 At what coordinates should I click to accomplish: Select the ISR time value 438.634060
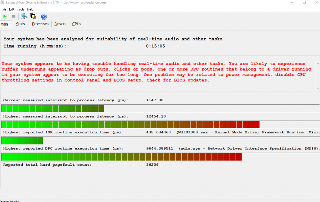[x=158, y=132]
